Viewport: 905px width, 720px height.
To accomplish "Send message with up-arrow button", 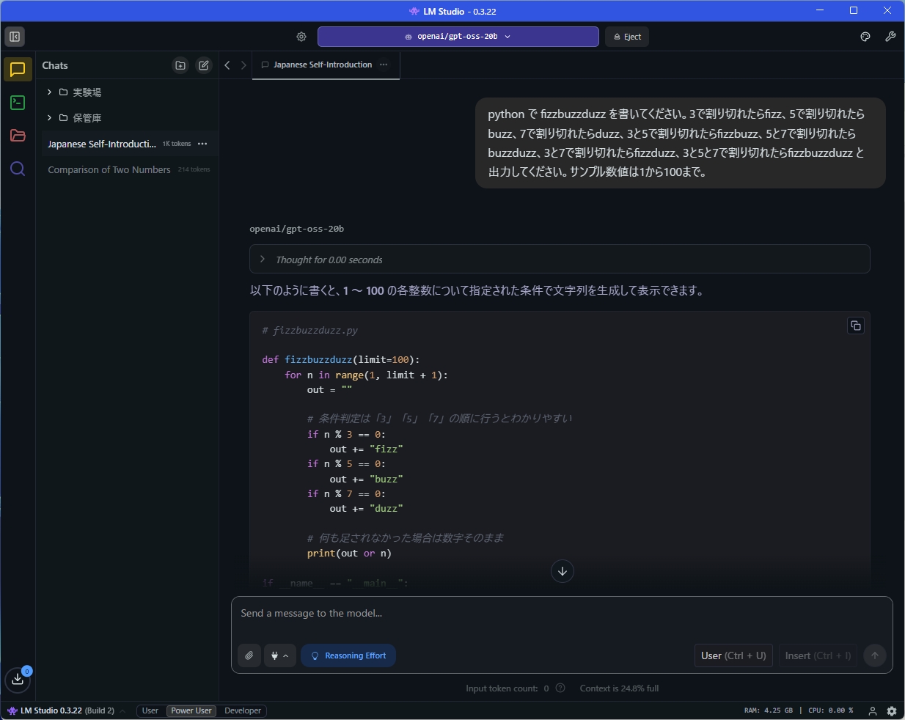I will 875,655.
